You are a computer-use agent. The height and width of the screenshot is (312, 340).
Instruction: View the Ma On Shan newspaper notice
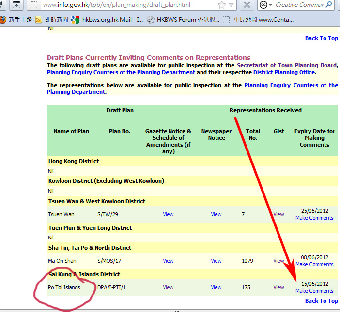[x=216, y=261]
